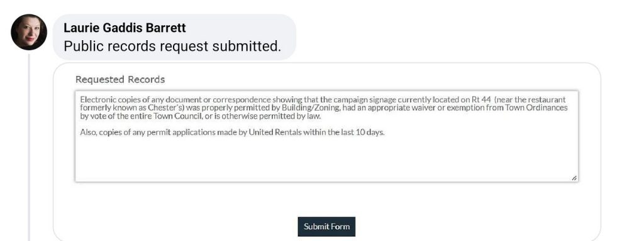The width and height of the screenshot is (644, 241).
Task: Click the 'Requested Records' field label
Action: click(120, 80)
